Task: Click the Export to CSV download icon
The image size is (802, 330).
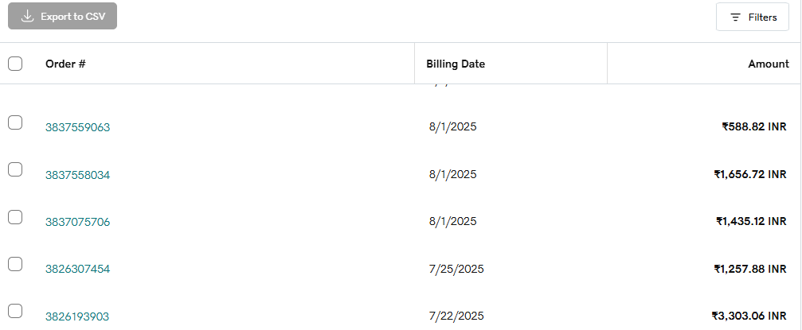Action: click(x=28, y=17)
